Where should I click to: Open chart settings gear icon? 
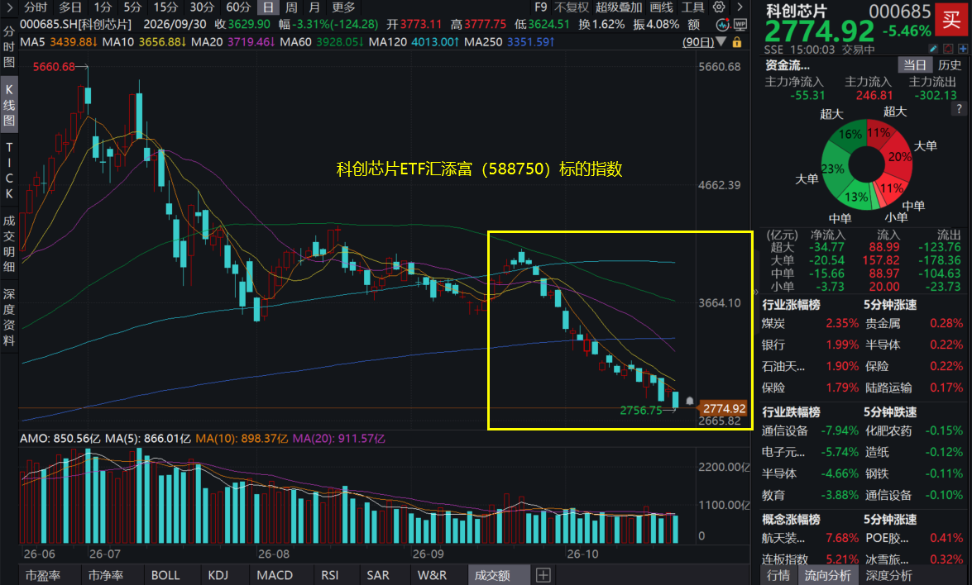(x=719, y=7)
